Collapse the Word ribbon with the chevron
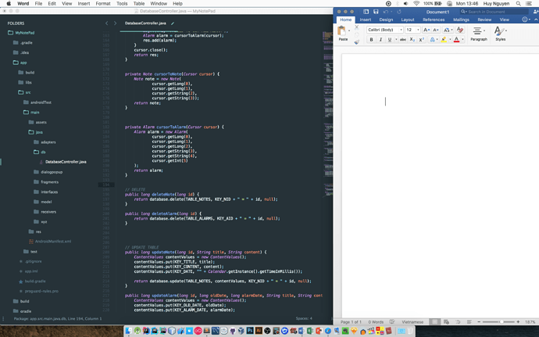539x337 pixels. (x=536, y=20)
